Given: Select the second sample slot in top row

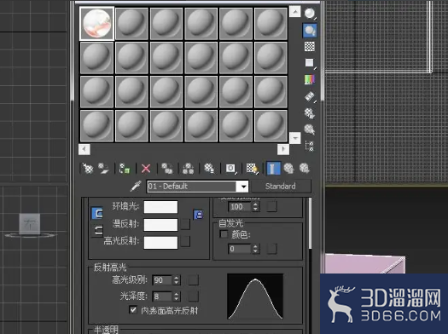Looking at the screenshot, I should [x=131, y=24].
